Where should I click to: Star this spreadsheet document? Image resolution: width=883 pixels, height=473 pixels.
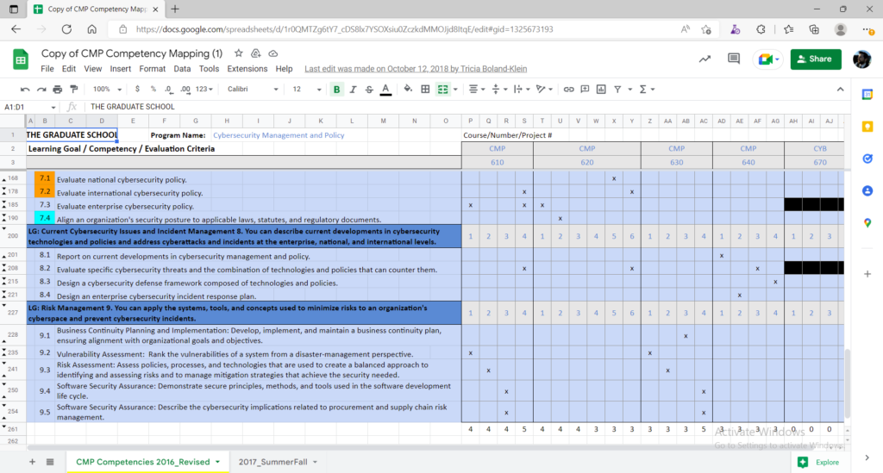click(x=239, y=53)
